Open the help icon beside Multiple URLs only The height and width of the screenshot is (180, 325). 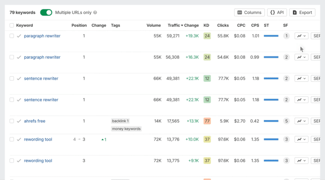(x=95, y=12)
